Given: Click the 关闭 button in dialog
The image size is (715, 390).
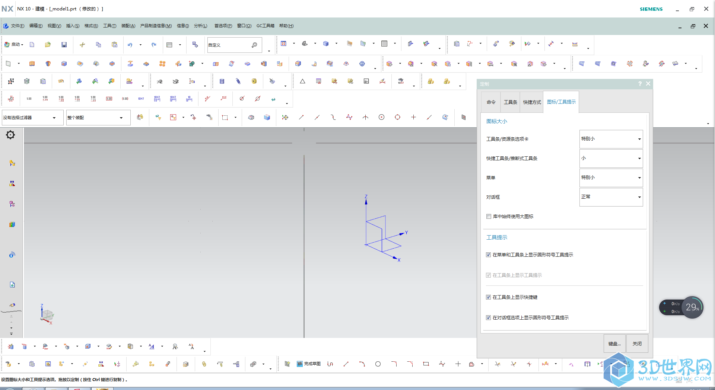Looking at the screenshot, I should (637, 343).
